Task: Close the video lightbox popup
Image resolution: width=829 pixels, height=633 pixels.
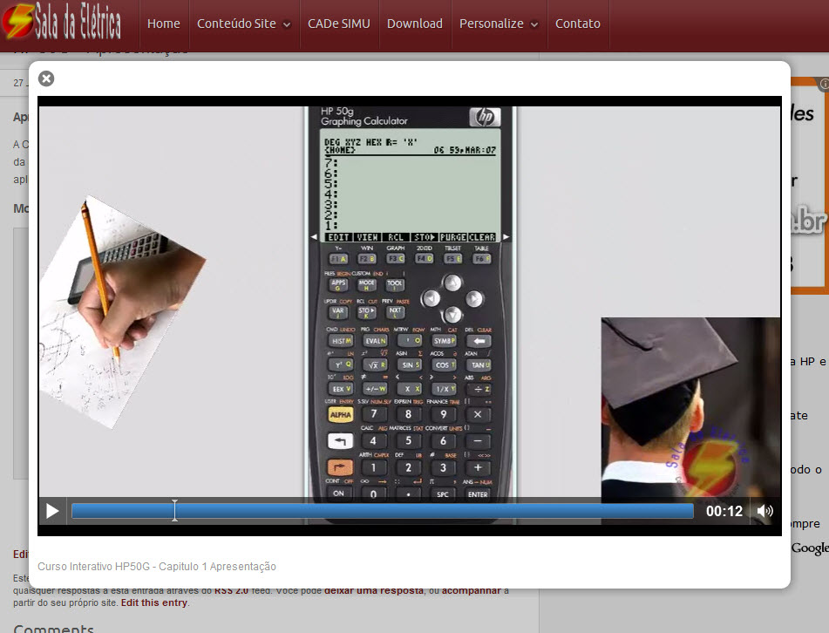Action: click(x=46, y=78)
